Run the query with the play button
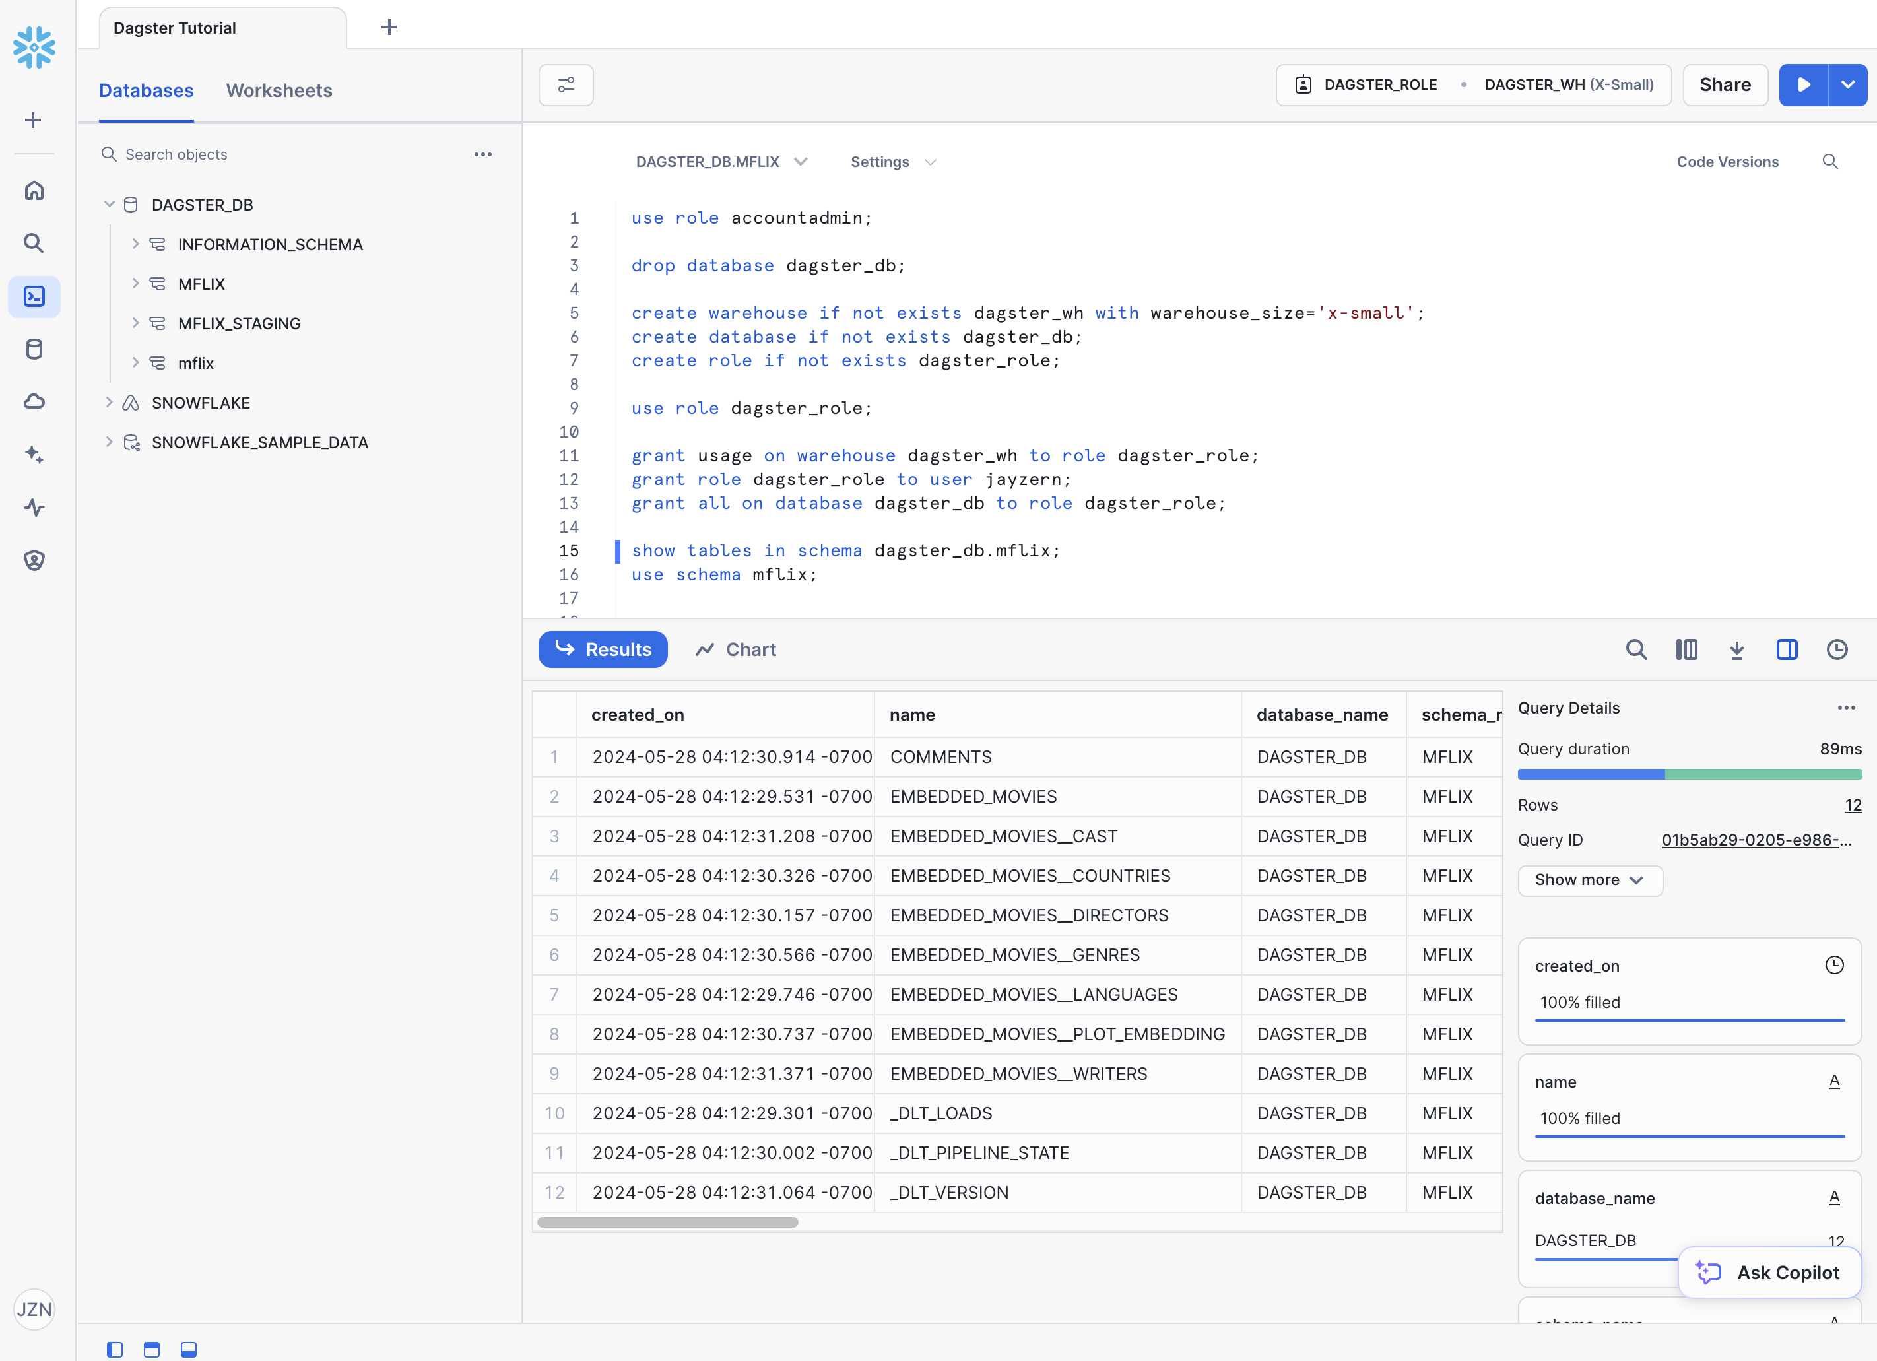Image resolution: width=1877 pixels, height=1361 pixels. pos(1803,85)
